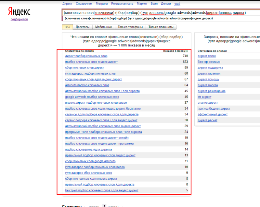The width and height of the screenshot is (260, 207).
Task: Open гугл адвордс подбор ключевых слов query
Action: tap(90, 73)
